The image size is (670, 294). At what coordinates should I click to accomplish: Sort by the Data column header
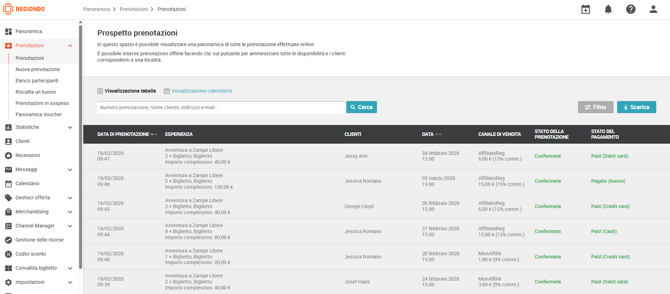pyautogui.click(x=432, y=134)
